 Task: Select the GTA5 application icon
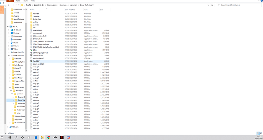(x=31, y=50)
